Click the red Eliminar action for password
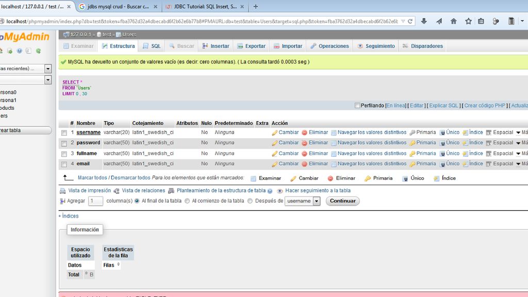This screenshot has height=297, width=528. 315,143
